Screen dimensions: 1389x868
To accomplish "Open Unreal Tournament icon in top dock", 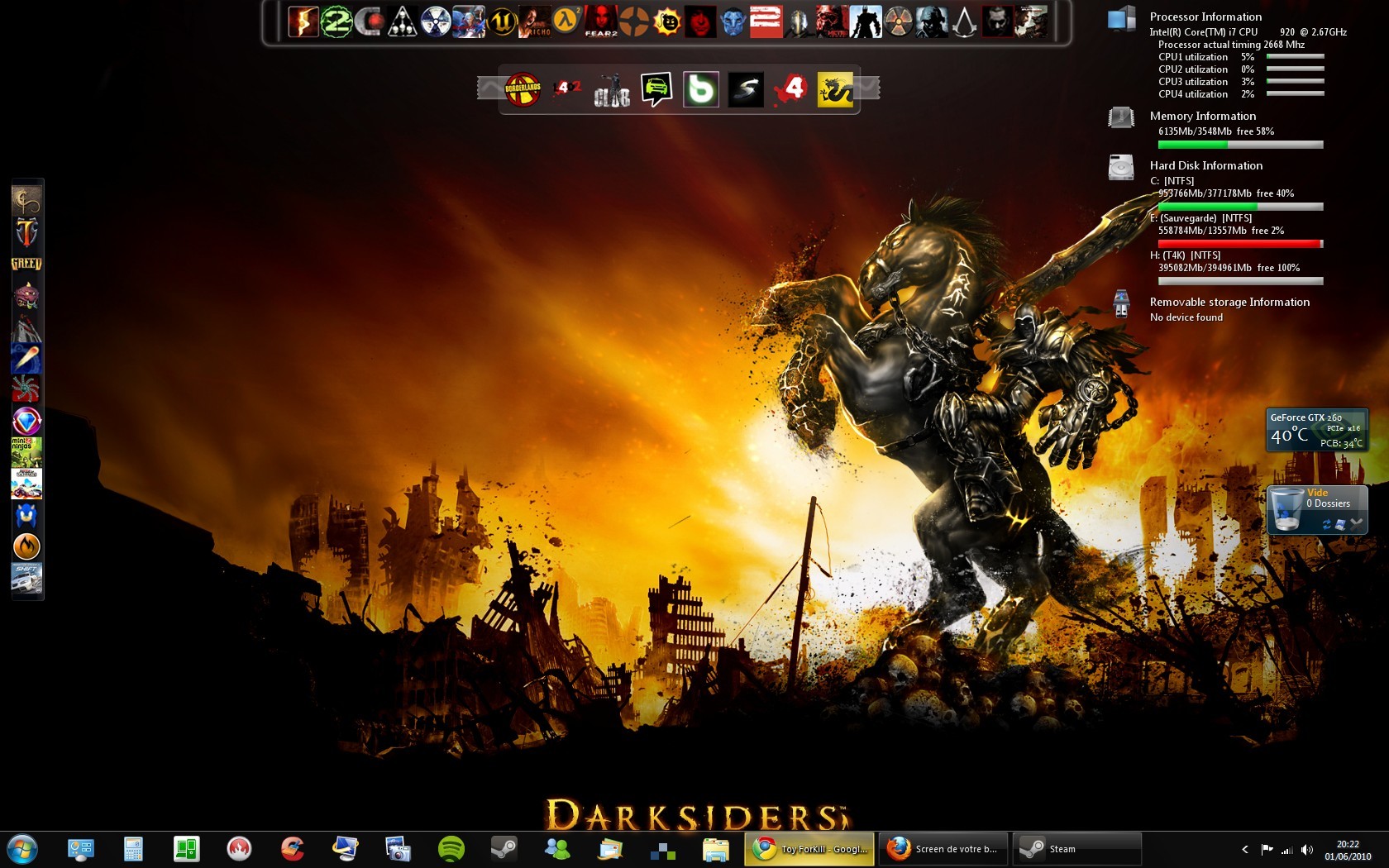I will 501,21.
